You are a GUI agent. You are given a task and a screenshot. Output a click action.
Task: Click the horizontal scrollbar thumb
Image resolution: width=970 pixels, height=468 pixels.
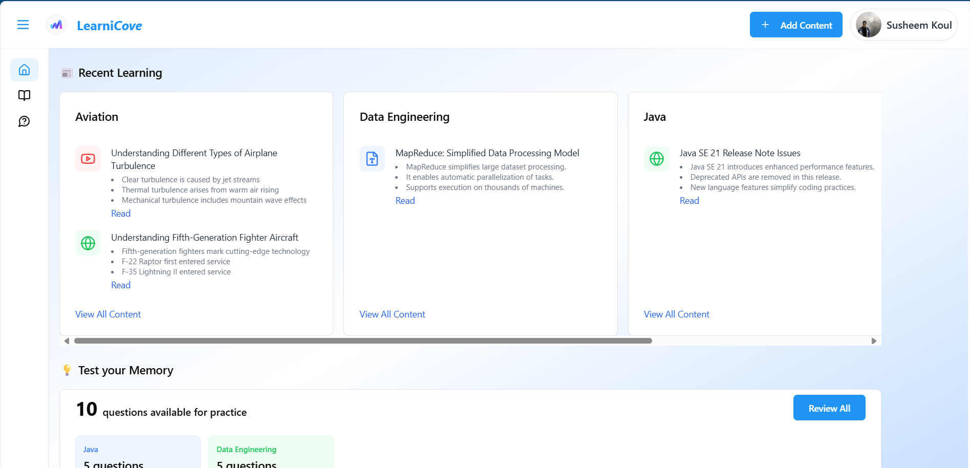363,341
